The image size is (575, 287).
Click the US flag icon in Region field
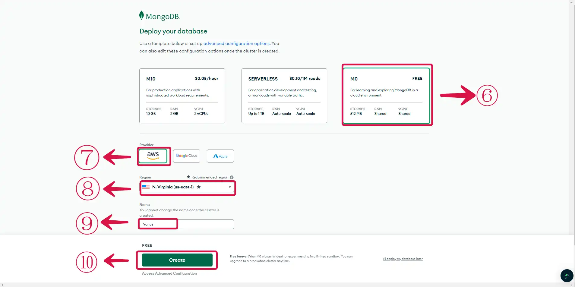146,187
